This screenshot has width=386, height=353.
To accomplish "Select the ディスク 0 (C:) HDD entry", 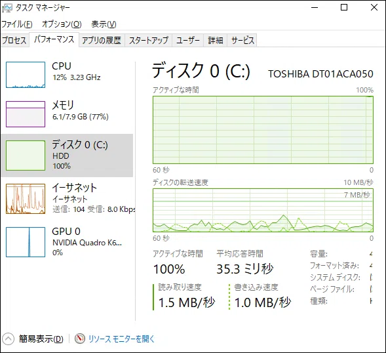I will (x=67, y=156).
